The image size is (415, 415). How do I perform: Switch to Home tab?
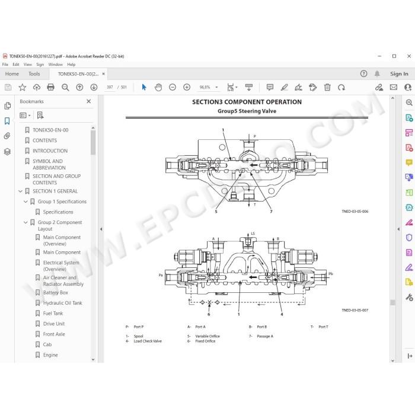pyautogui.click(x=12, y=74)
